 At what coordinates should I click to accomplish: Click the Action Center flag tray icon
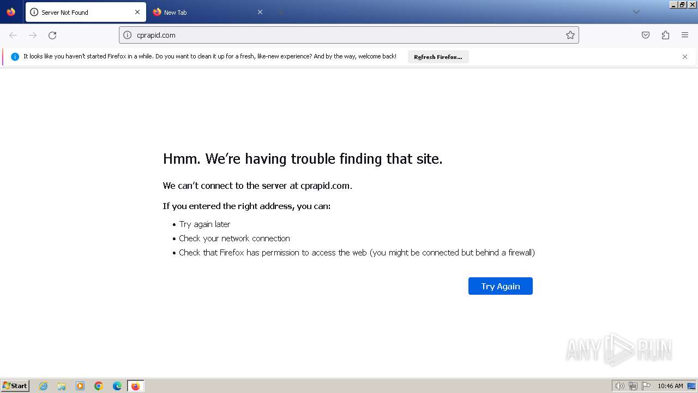tap(646, 386)
